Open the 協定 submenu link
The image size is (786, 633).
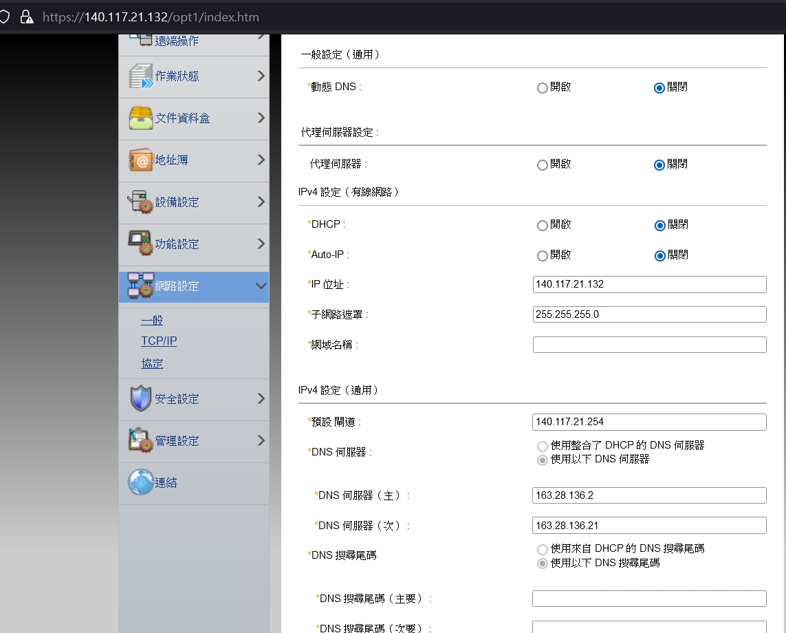[x=152, y=364]
